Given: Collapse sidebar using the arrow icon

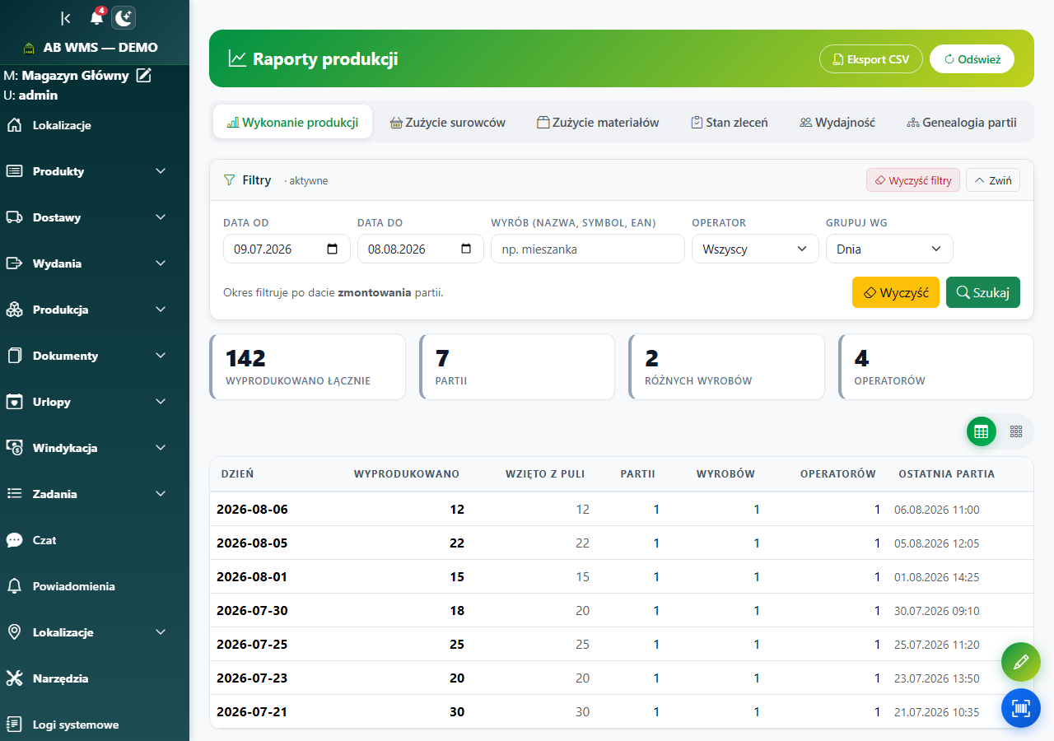Looking at the screenshot, I should click(66, 18).
